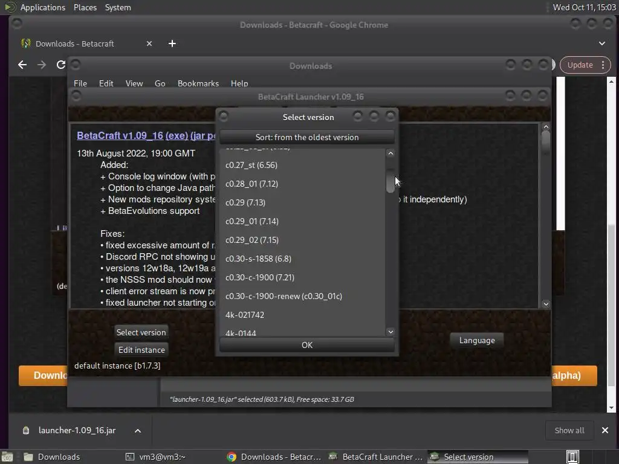The width and height of the screenshot is (619, 464).
Task: Click the clock Wed Oct 11, 15:03
Action: point(584,7)
